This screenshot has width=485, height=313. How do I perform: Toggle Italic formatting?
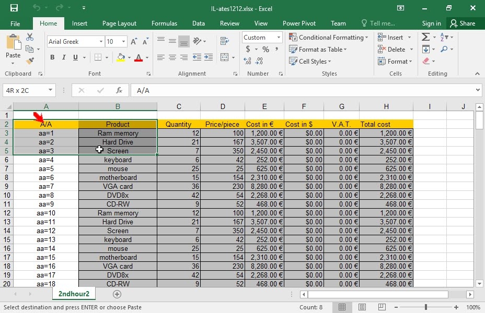pos(64,57)
